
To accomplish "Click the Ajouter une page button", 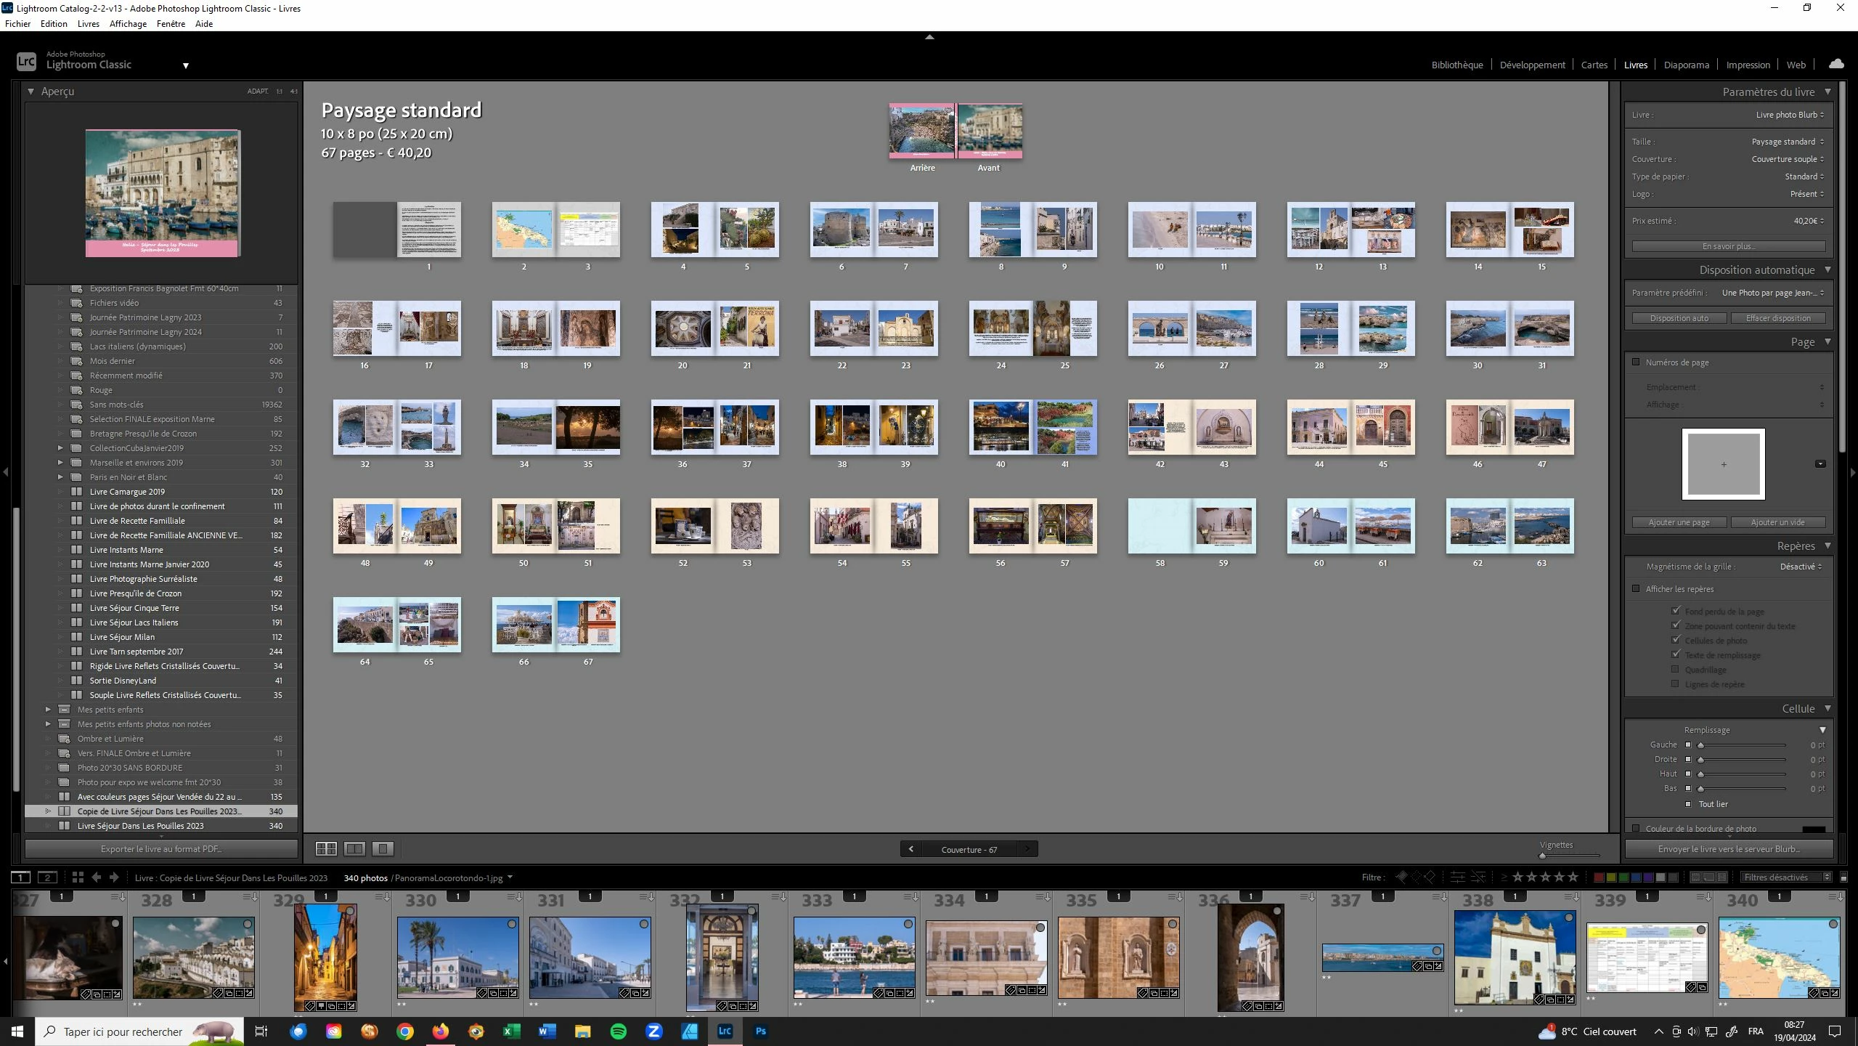I will tap(1679, 522).
